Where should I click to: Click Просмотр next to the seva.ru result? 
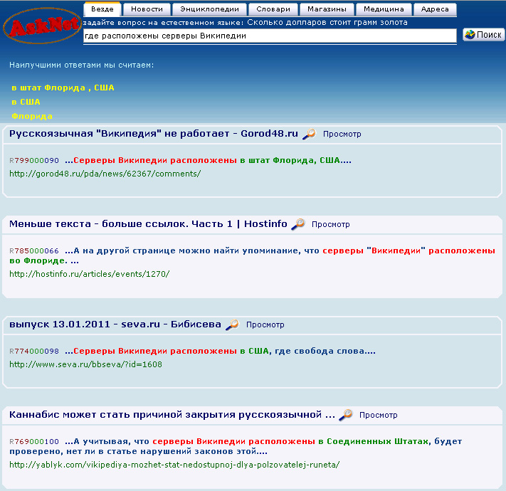265,324
